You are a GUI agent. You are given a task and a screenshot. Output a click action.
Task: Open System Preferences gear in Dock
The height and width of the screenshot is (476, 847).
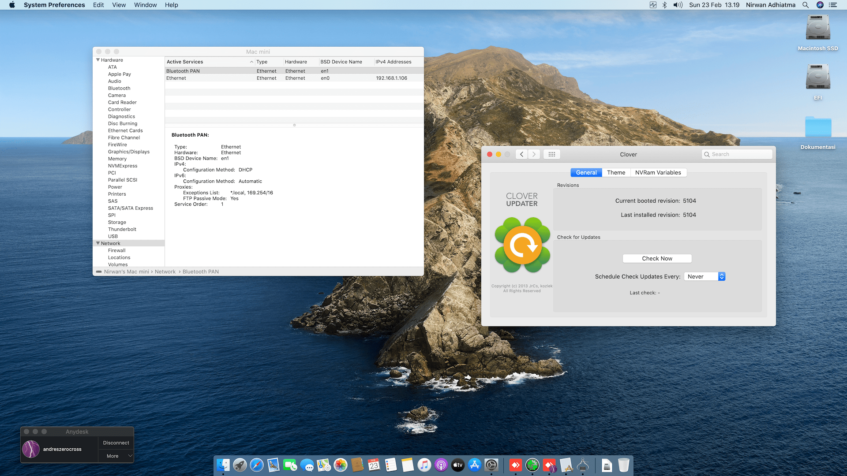[x=491, y=465]
